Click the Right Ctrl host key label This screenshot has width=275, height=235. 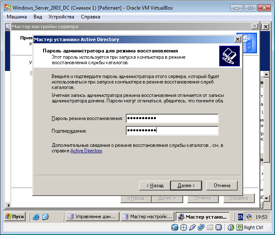coord(254,227)
